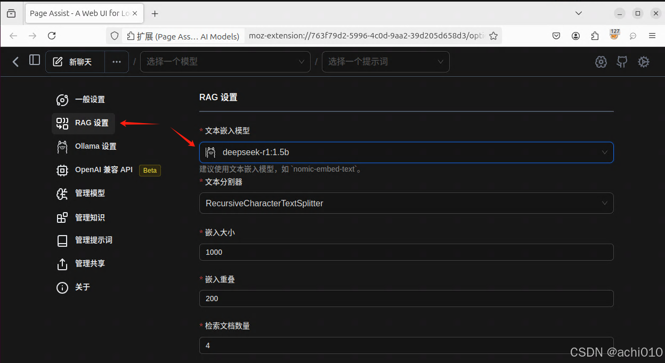The width and height of the screenshot is (665, 363).
Task: Click the 文本分割器 label
Action: [x=224, y=182]
